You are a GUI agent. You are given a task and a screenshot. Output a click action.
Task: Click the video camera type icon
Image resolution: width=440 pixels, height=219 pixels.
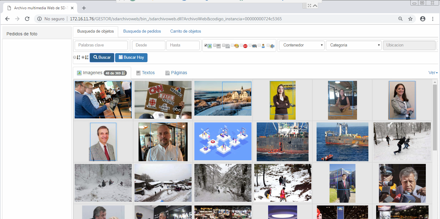point(254,46)
